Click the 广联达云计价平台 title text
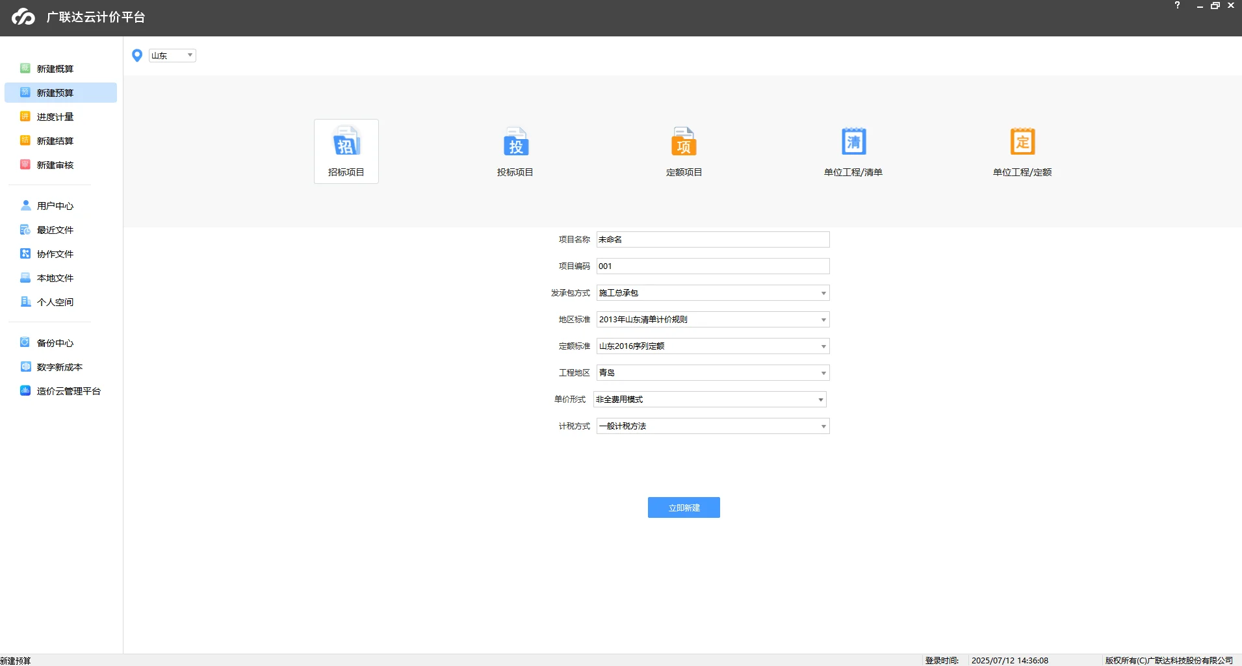The height and width of the screenshot is (666, 1242). [96, 17]
